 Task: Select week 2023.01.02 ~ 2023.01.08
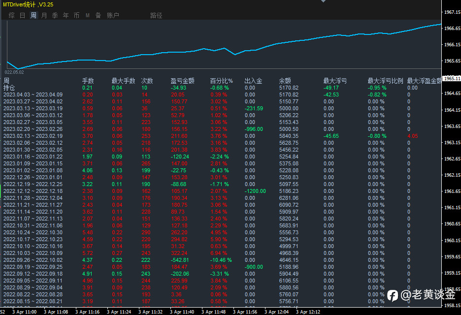pos(33,170)
